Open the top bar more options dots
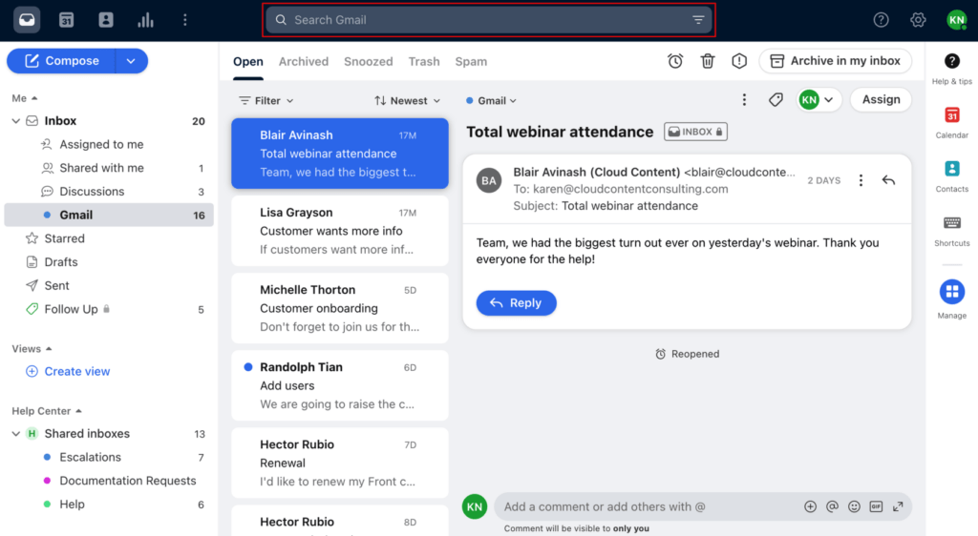 (184, 20)
